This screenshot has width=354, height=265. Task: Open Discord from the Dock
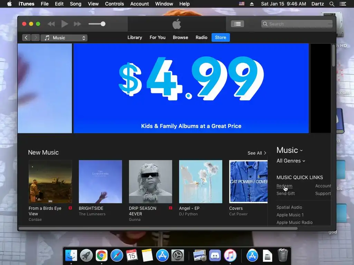click(x=215, y=255)
